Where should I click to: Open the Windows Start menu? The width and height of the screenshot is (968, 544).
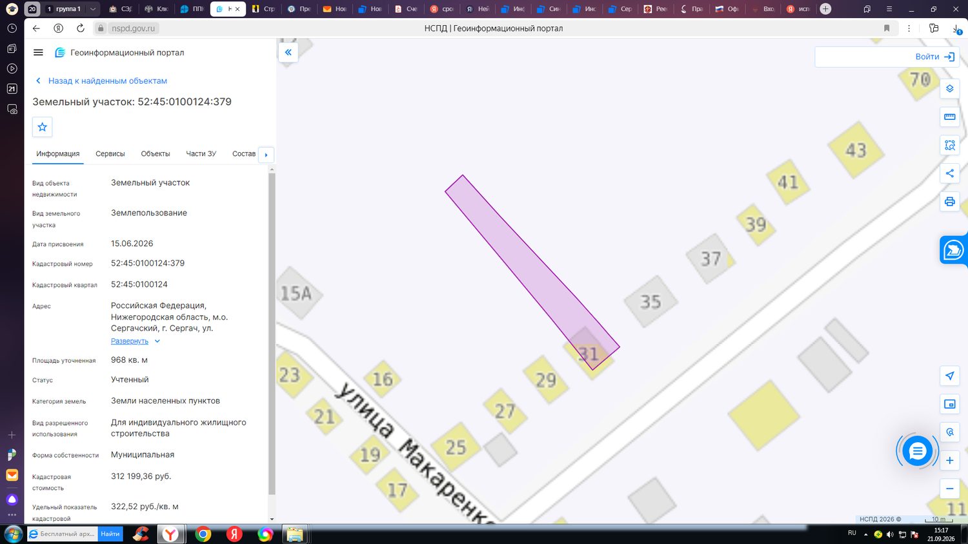(13, 534)
